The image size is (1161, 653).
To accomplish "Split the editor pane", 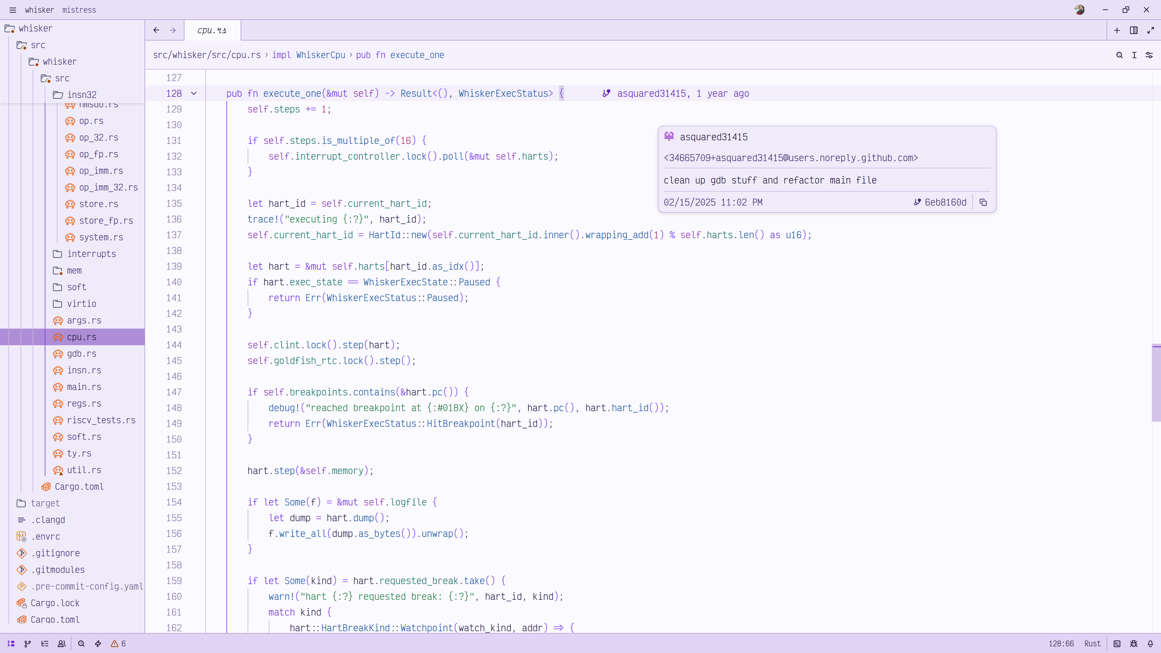I will tap(1133, 30).
